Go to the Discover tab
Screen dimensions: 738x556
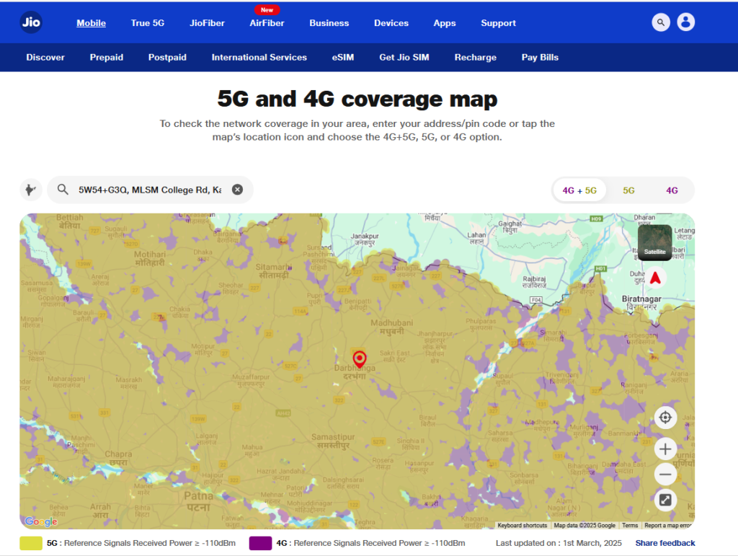coord(45,57)
